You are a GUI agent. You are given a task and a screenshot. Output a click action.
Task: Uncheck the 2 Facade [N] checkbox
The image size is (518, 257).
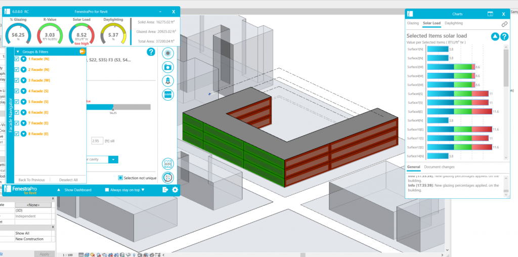click(17, 70)
